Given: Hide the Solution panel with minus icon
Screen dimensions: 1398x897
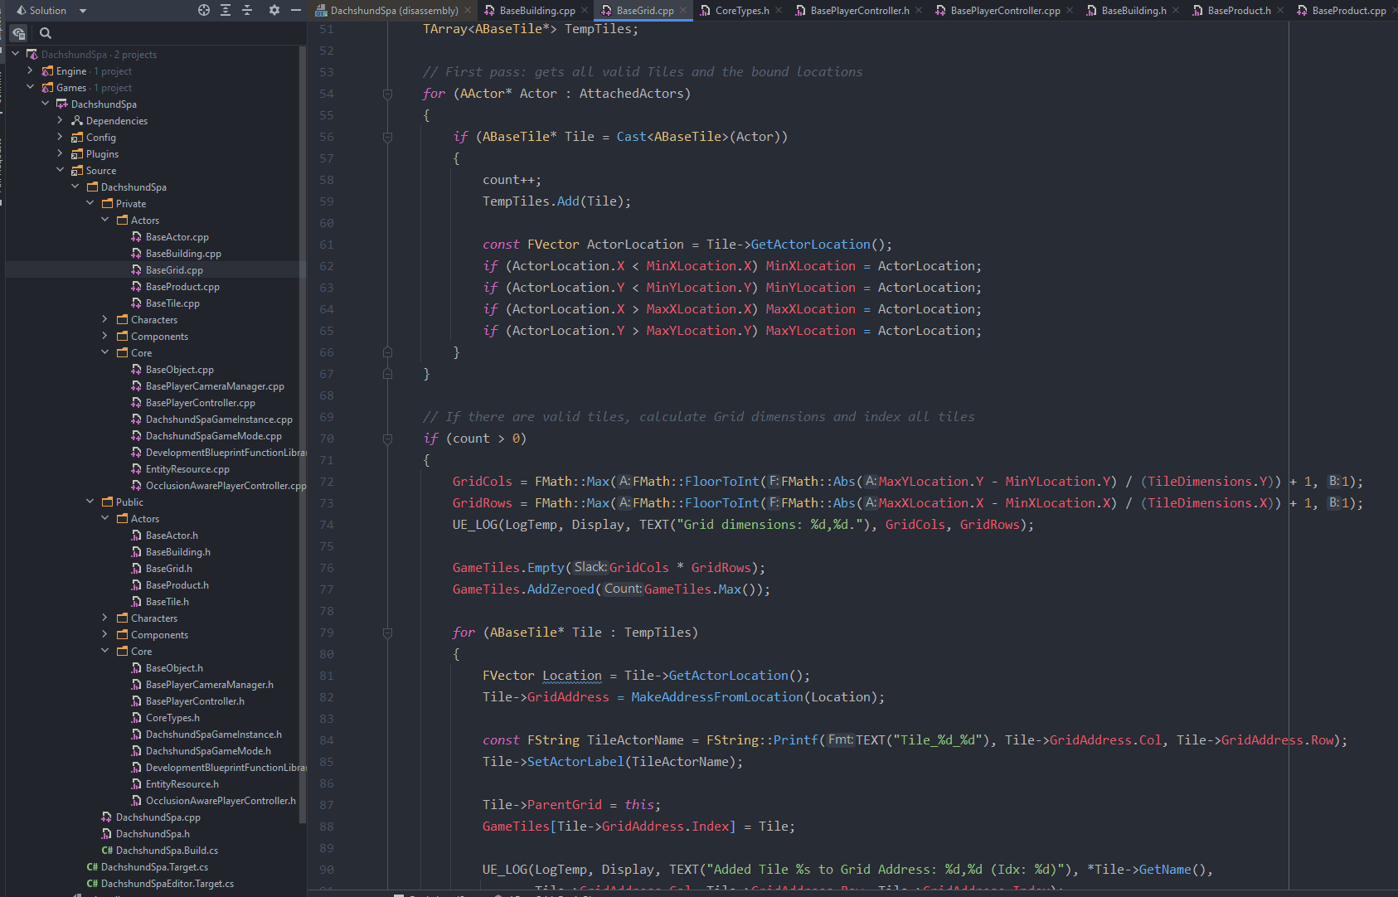Looking at the screenshot, I should coord(296,10).
